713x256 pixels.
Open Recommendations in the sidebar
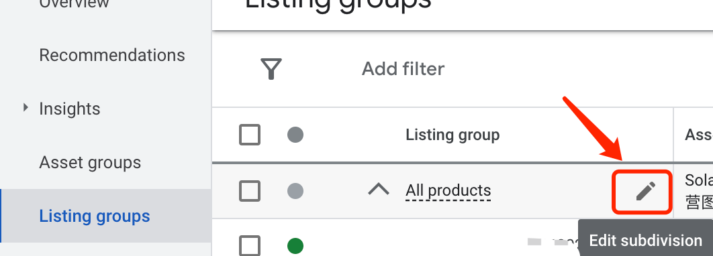click(112, 55)
